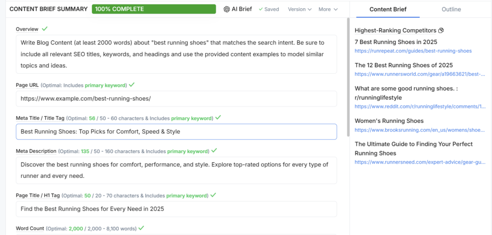Click into the Page URL input field
This screenshot has height=235, width=492.
(176, 99)
